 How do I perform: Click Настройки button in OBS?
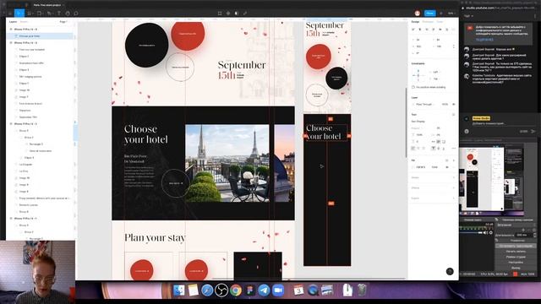pyautogui.click(x=516, y=263)
